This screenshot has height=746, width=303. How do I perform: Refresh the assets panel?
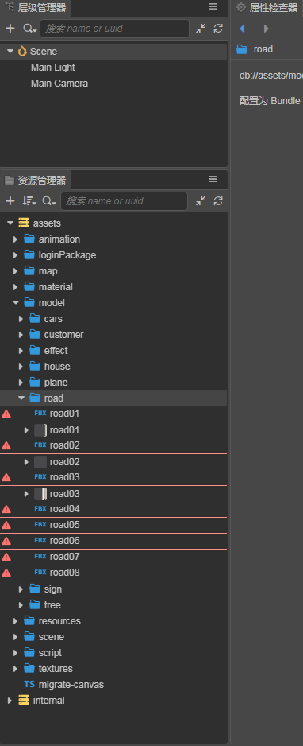click(218, 200)
